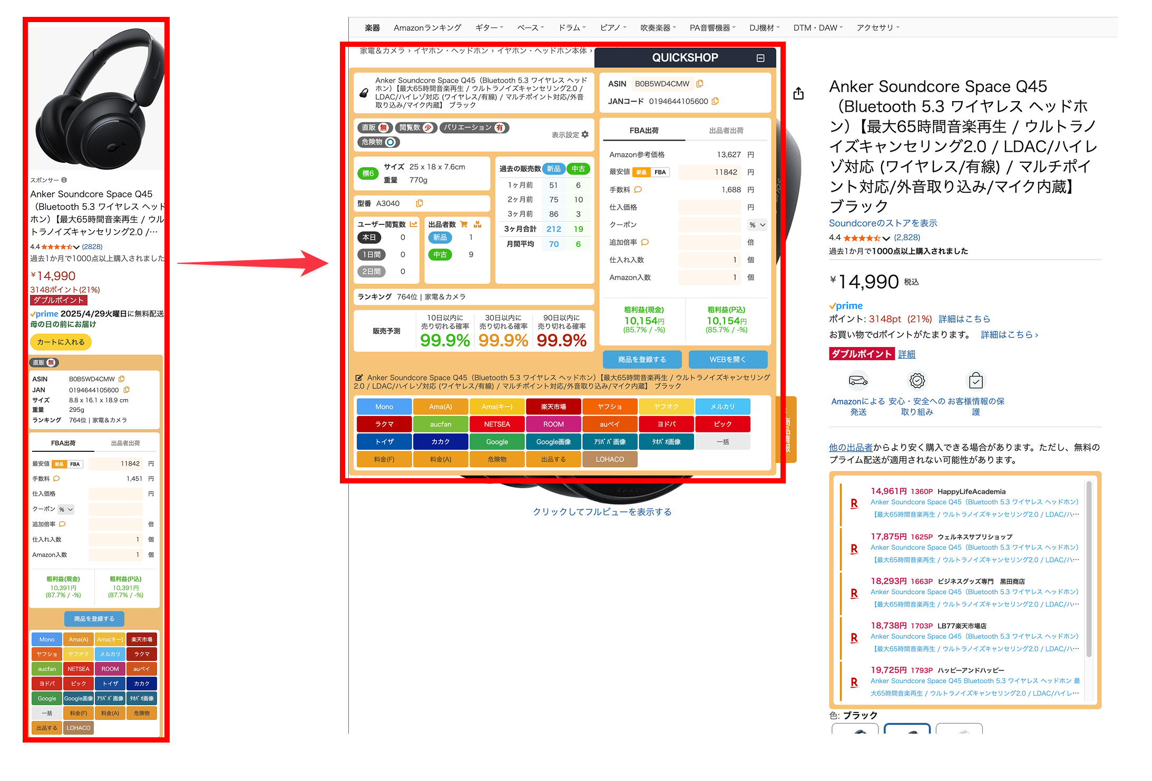1152x781 pixels.
Task: Click the Amazonによる発送 truck icon
Action: [858, 380]
